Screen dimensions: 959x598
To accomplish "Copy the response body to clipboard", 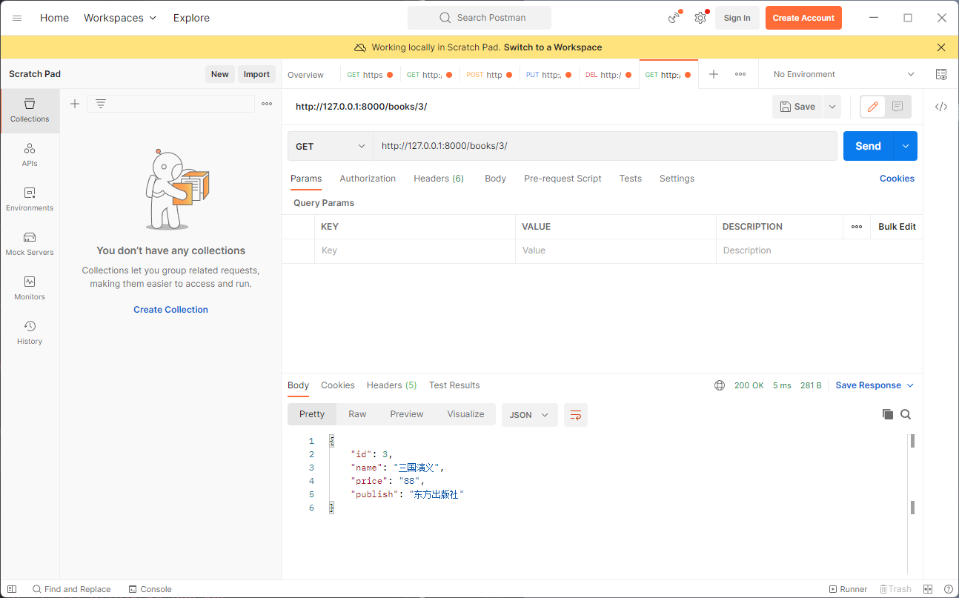I will click(x=888, y=414).
